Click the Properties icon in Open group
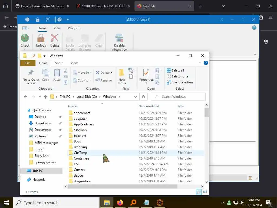The image size is (277, 208). pyautogui.click(x=146, y=73)
